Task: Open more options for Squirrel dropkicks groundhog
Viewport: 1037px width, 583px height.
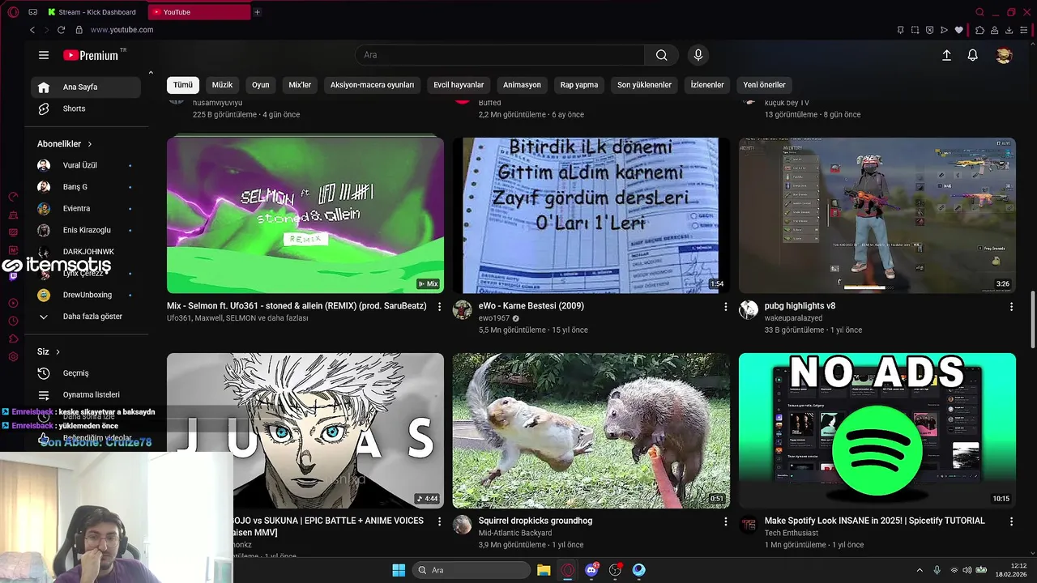Action: 726,521
